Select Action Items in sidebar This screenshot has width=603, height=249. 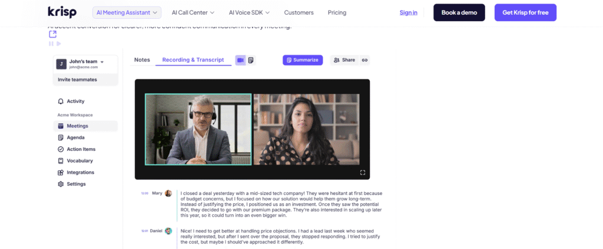tap(77, 149)
